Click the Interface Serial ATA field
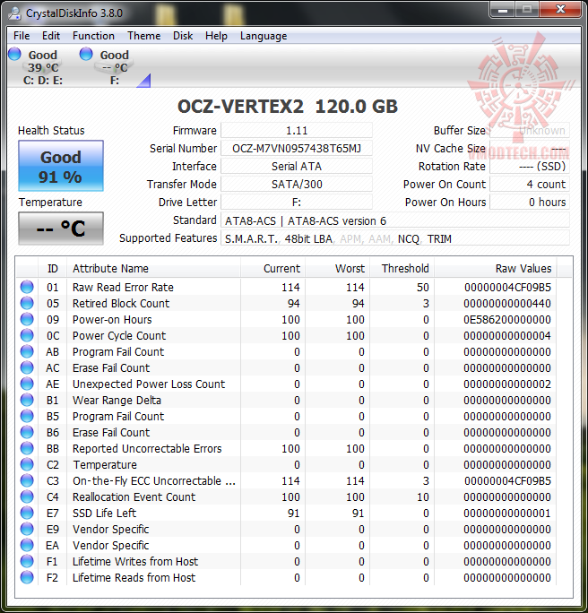Screen dimensions: 588x613 pyautogui.click(x=297, y=167)
